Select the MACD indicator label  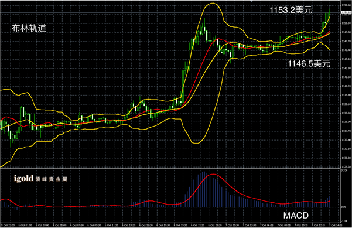click(296, 216)
